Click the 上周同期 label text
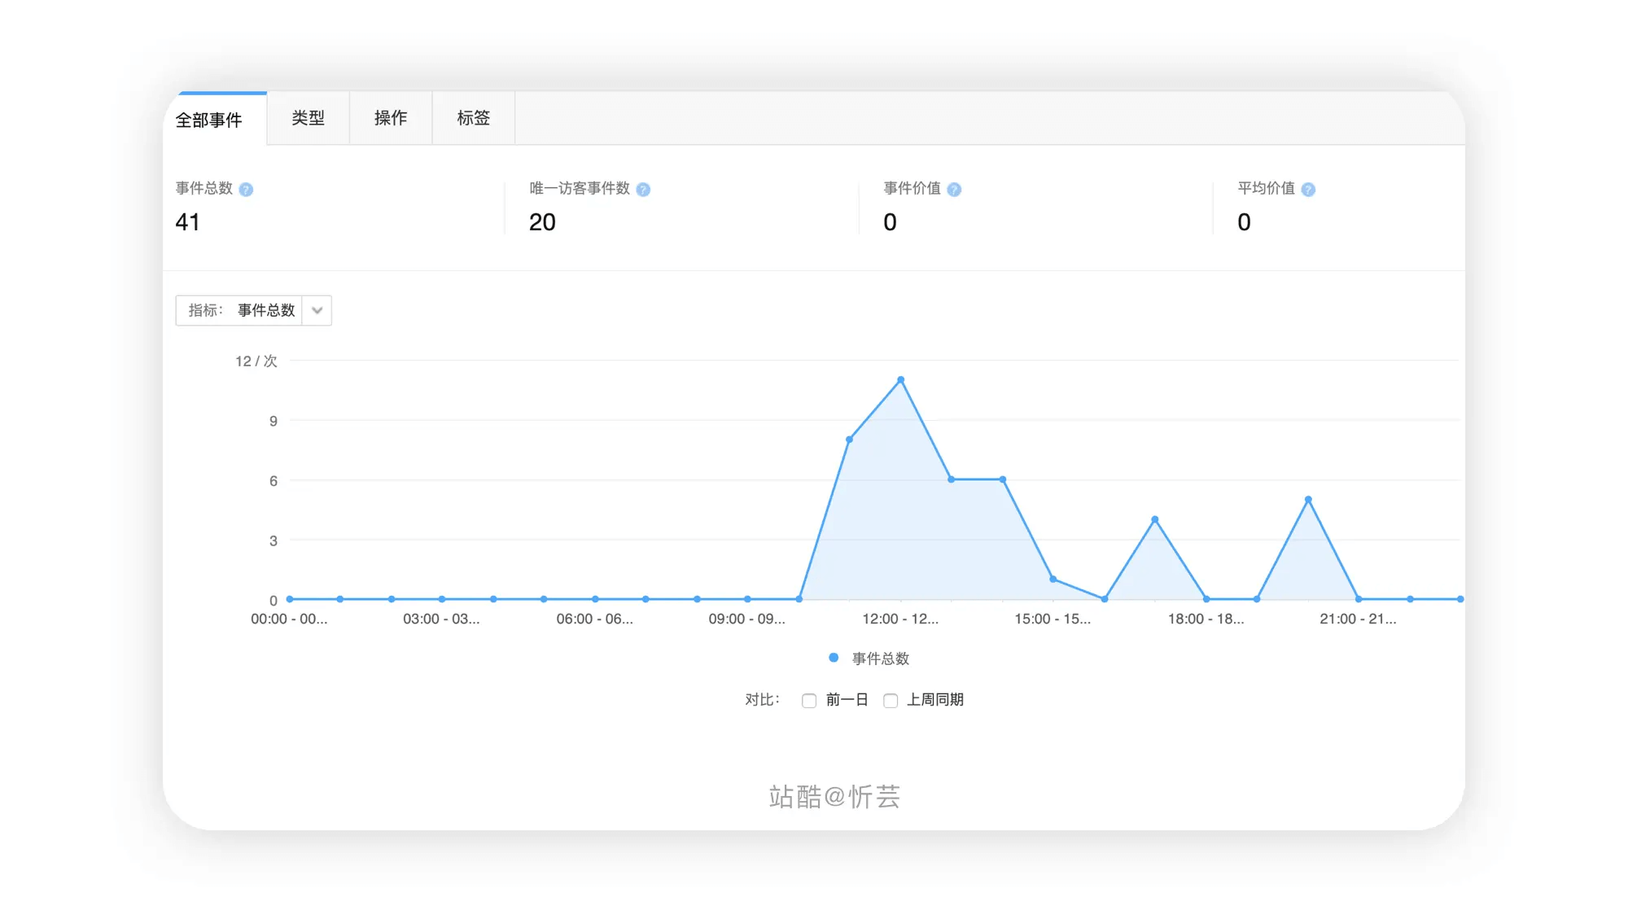 934,700
